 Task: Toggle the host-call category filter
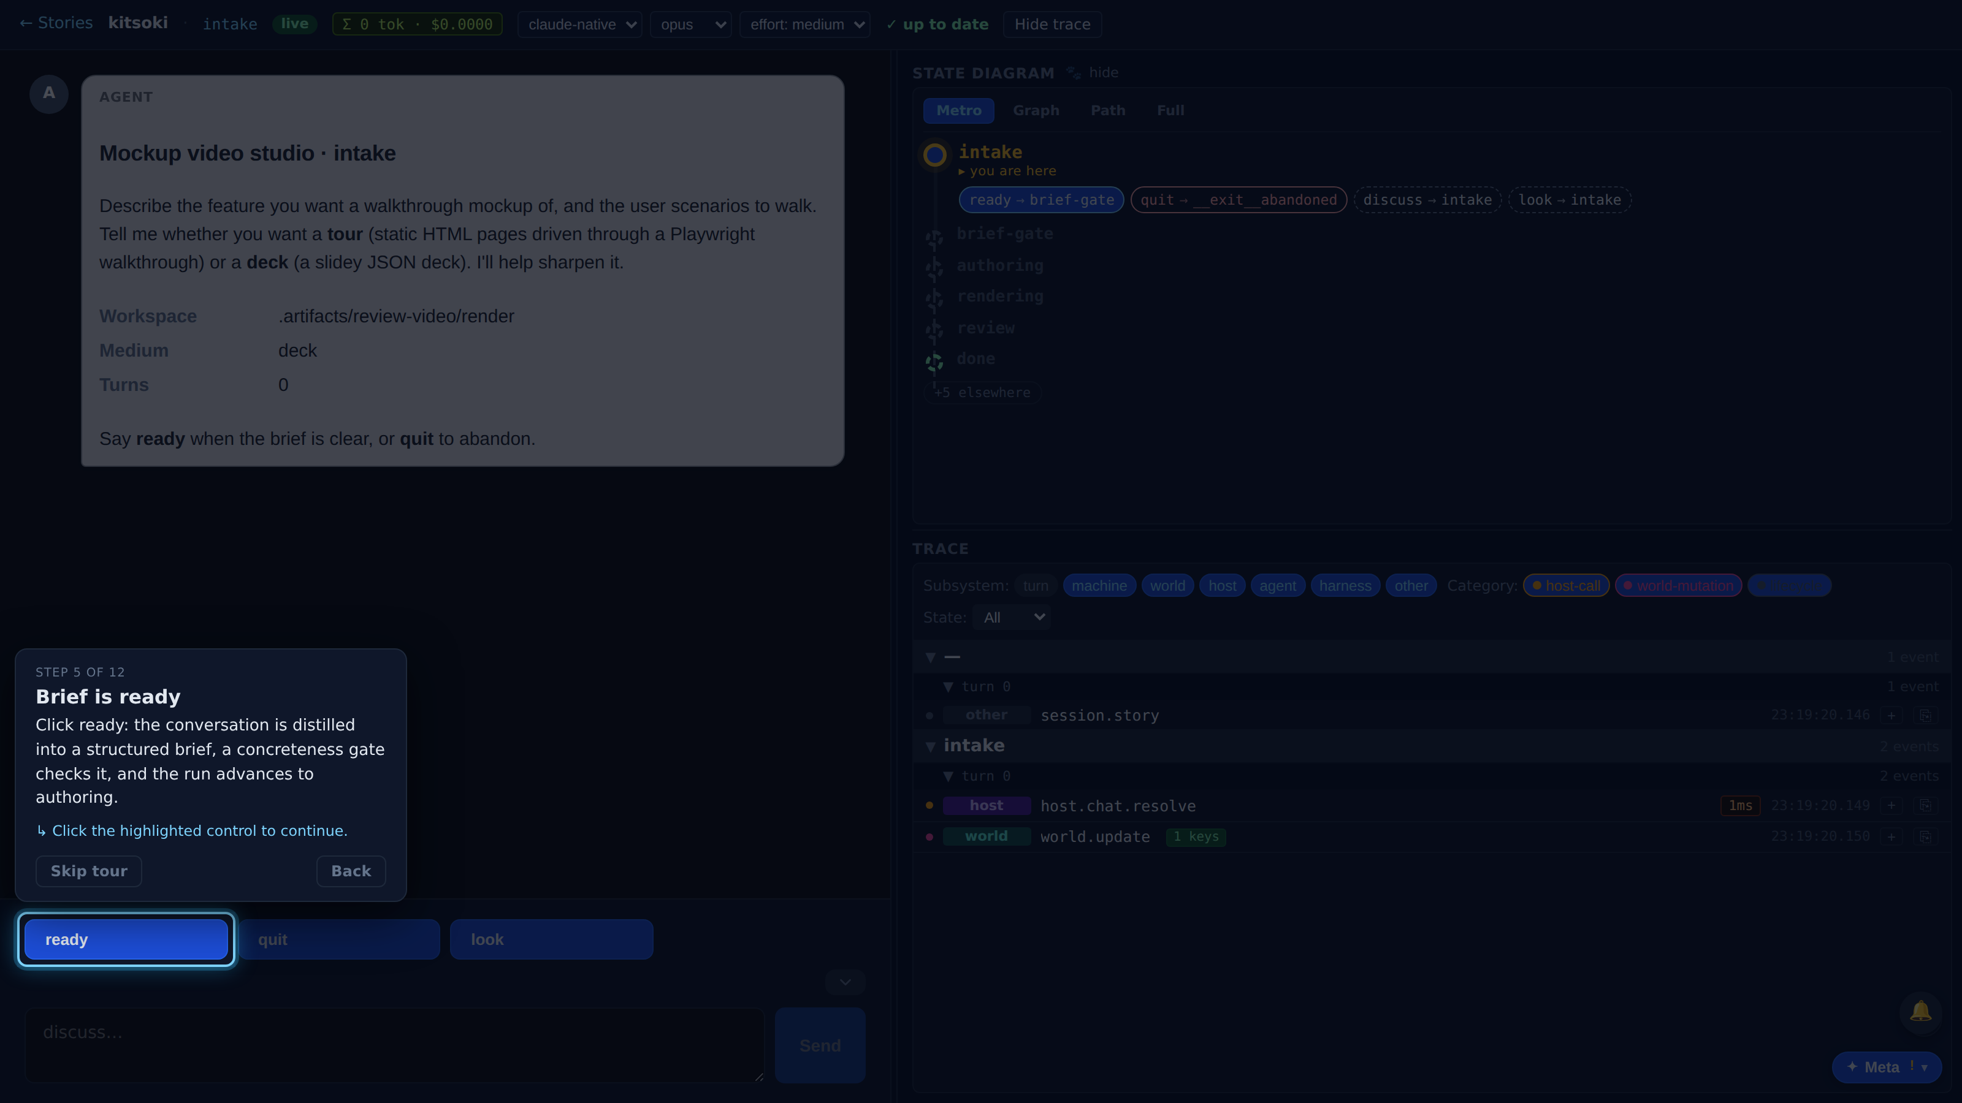click(x=1566, y=585)
